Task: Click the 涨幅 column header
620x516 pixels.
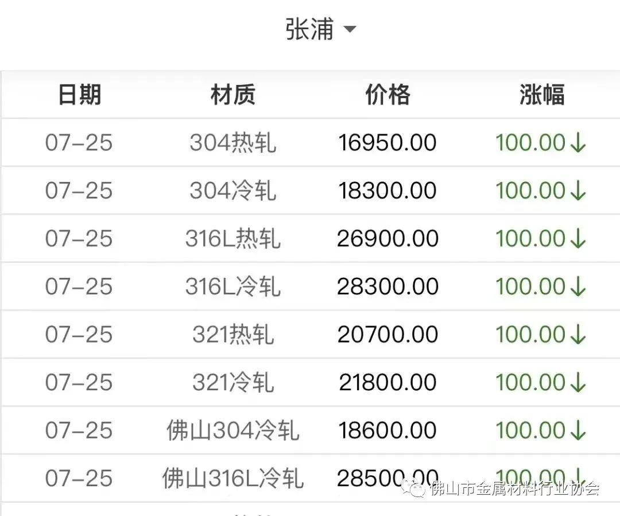Action: 541,95
